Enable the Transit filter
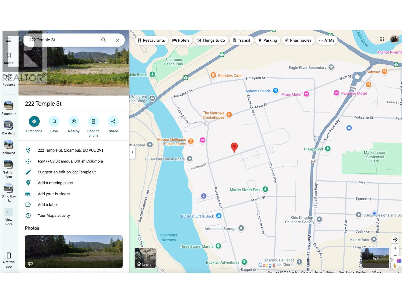The width and height of the screenshot is (402, 302). point(241,40)
